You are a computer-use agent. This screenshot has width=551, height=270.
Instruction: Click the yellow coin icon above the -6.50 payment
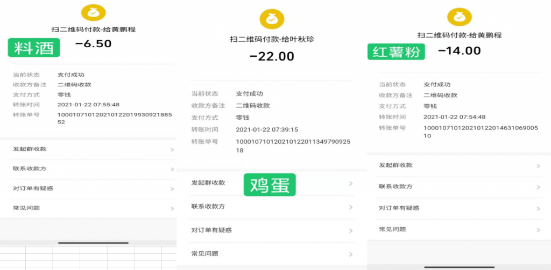coord(93,12)
